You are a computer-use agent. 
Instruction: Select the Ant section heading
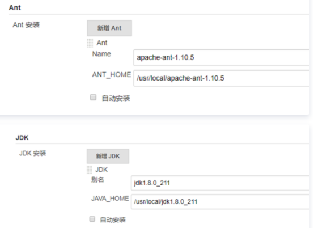(15, 7)
